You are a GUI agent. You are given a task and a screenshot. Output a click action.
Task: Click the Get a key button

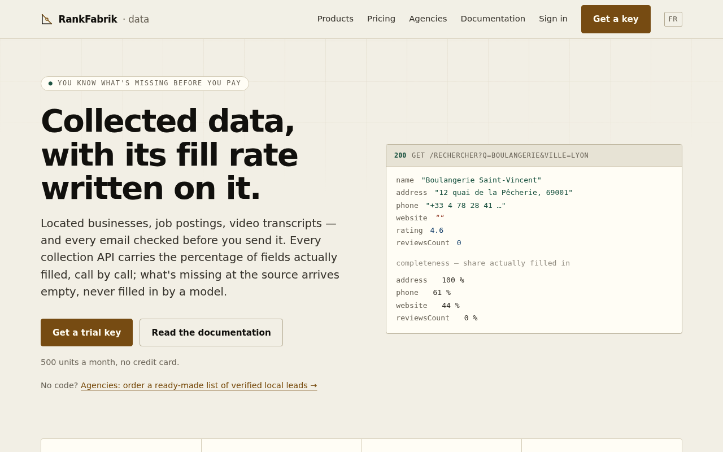[x=616, y=19]
